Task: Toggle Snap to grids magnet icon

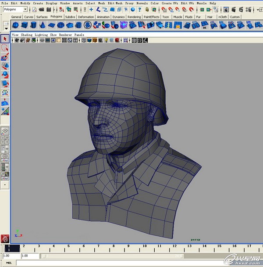Action: coord(163,10)
